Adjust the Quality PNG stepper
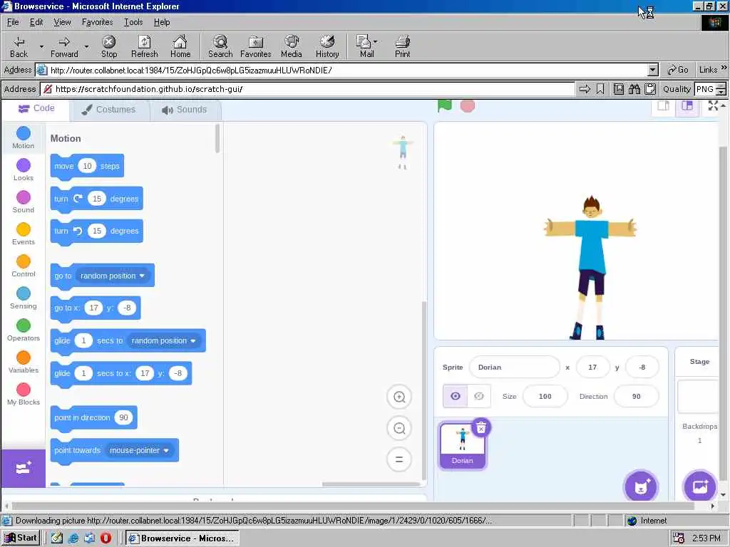The width and height of the screenshot is (730, 547). pyautogui.click(x=721, y=89)
